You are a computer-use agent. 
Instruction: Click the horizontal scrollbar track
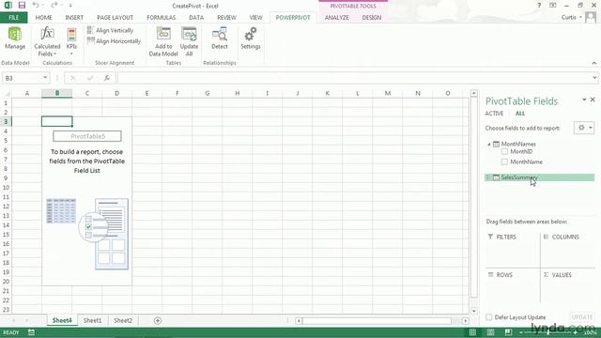(x=378, y=321)
